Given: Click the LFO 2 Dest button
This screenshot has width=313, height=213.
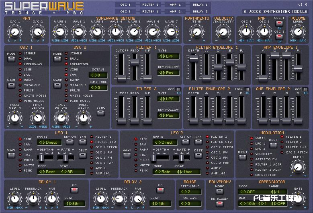Looking at the screenshot, I should pyautogui.click(x=198, y=155).
